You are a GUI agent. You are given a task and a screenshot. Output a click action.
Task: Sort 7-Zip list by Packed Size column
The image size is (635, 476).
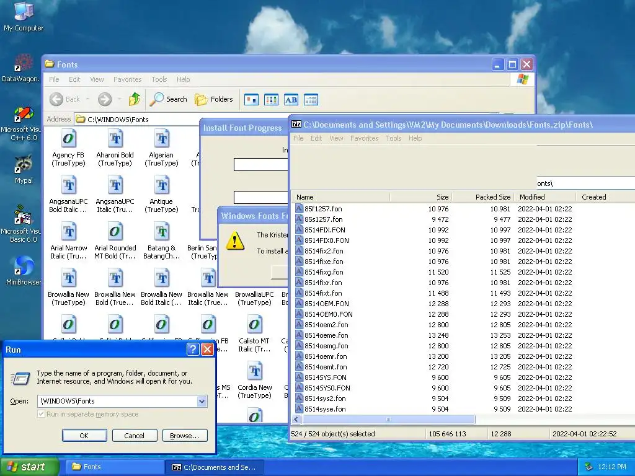(x=482, y=197)
